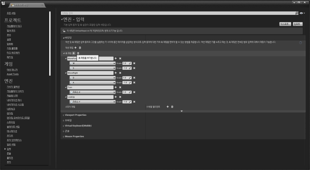Viewport: 310px width, 170px height.
Task: Delete the Turn axis mapping
Action: click(x=120, y=87)
